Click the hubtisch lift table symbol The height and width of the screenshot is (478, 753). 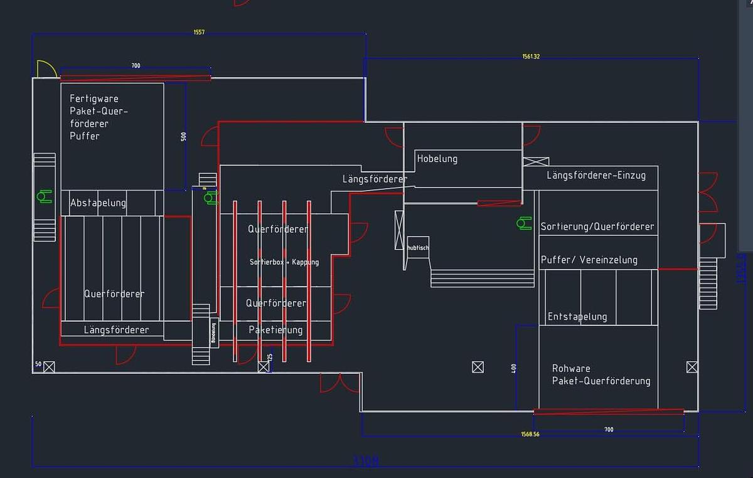pos(417,246)
